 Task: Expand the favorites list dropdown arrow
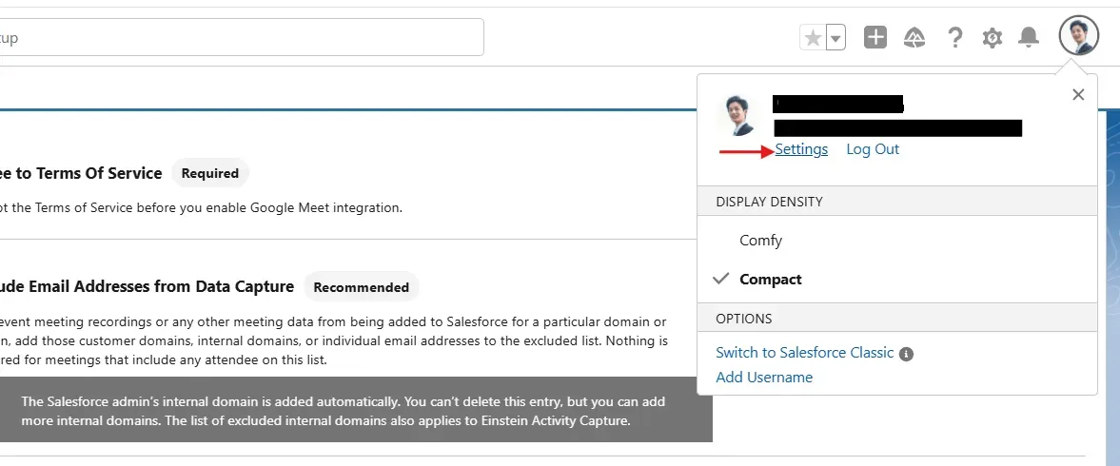tap(835, 38)
